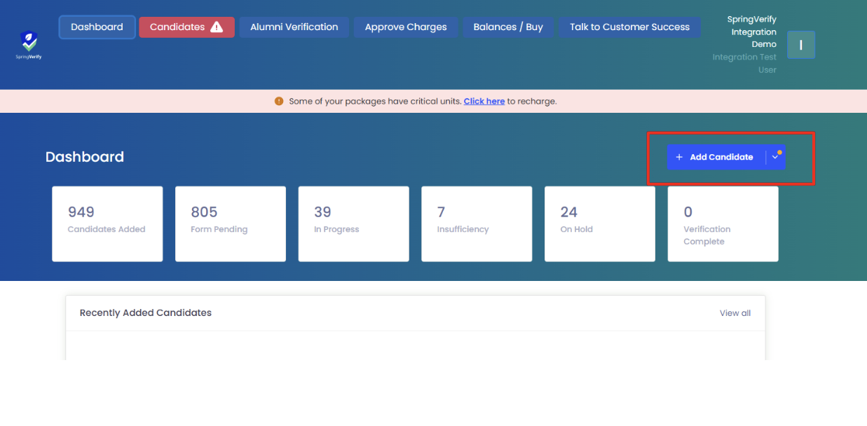Open View all recently added candidates

pyautogui.click(x=735, y=313)
